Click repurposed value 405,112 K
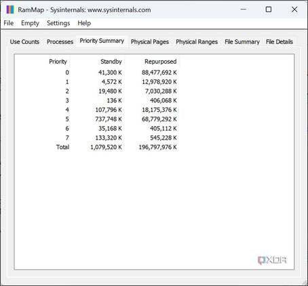308x286 pixels. click(163, 128)
